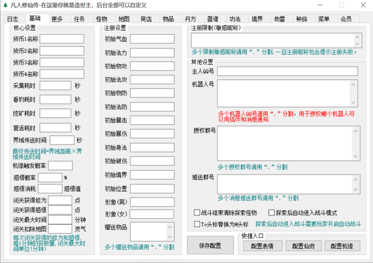Go to the 劫雷 tab
373x263 pixels.
tap(279, 19)
